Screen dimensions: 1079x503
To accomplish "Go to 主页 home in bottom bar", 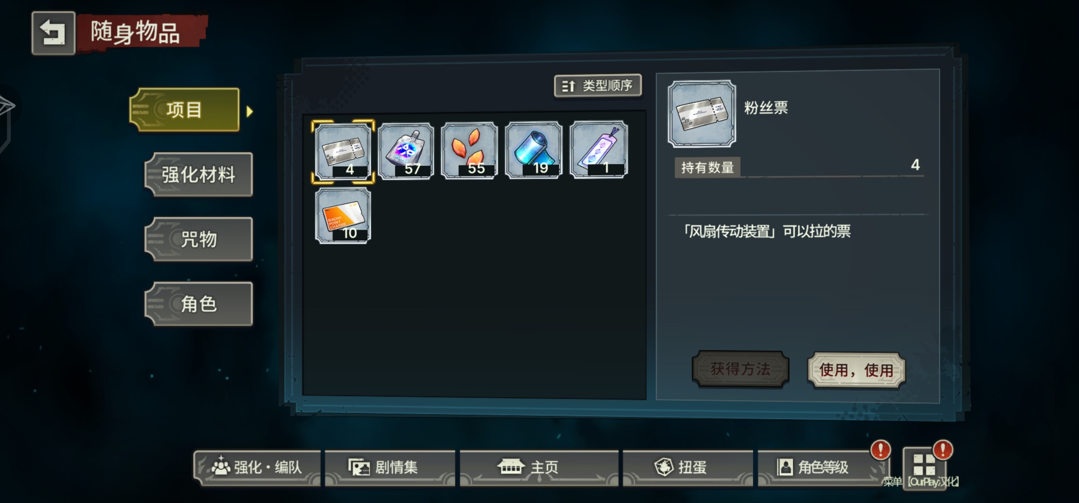I will pyautogui.click(x=539, y=467).
